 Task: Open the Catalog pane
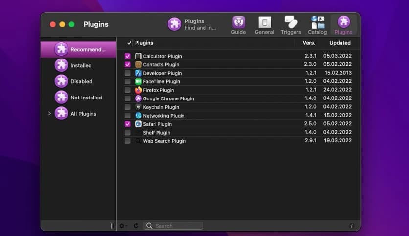coord(317,25)
